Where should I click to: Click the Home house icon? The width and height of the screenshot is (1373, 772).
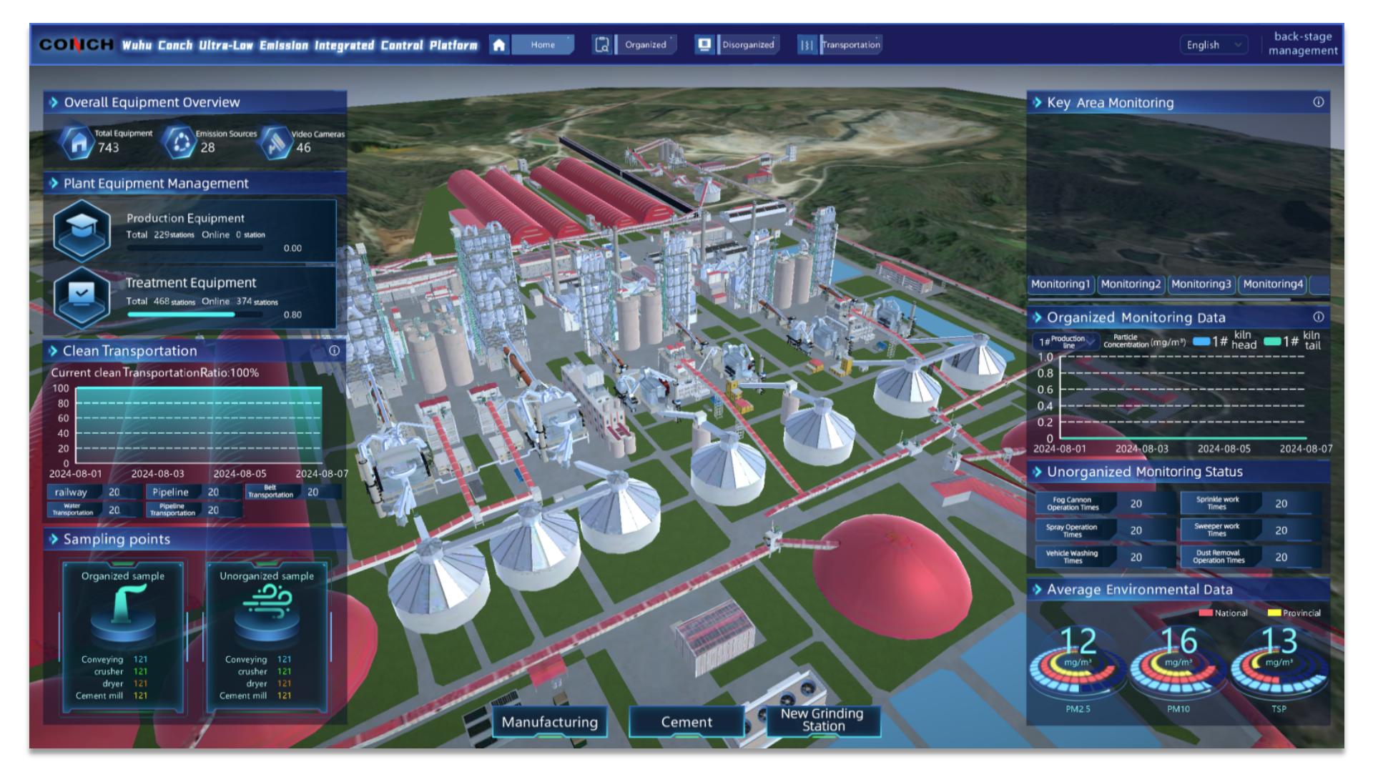[499, 45]
